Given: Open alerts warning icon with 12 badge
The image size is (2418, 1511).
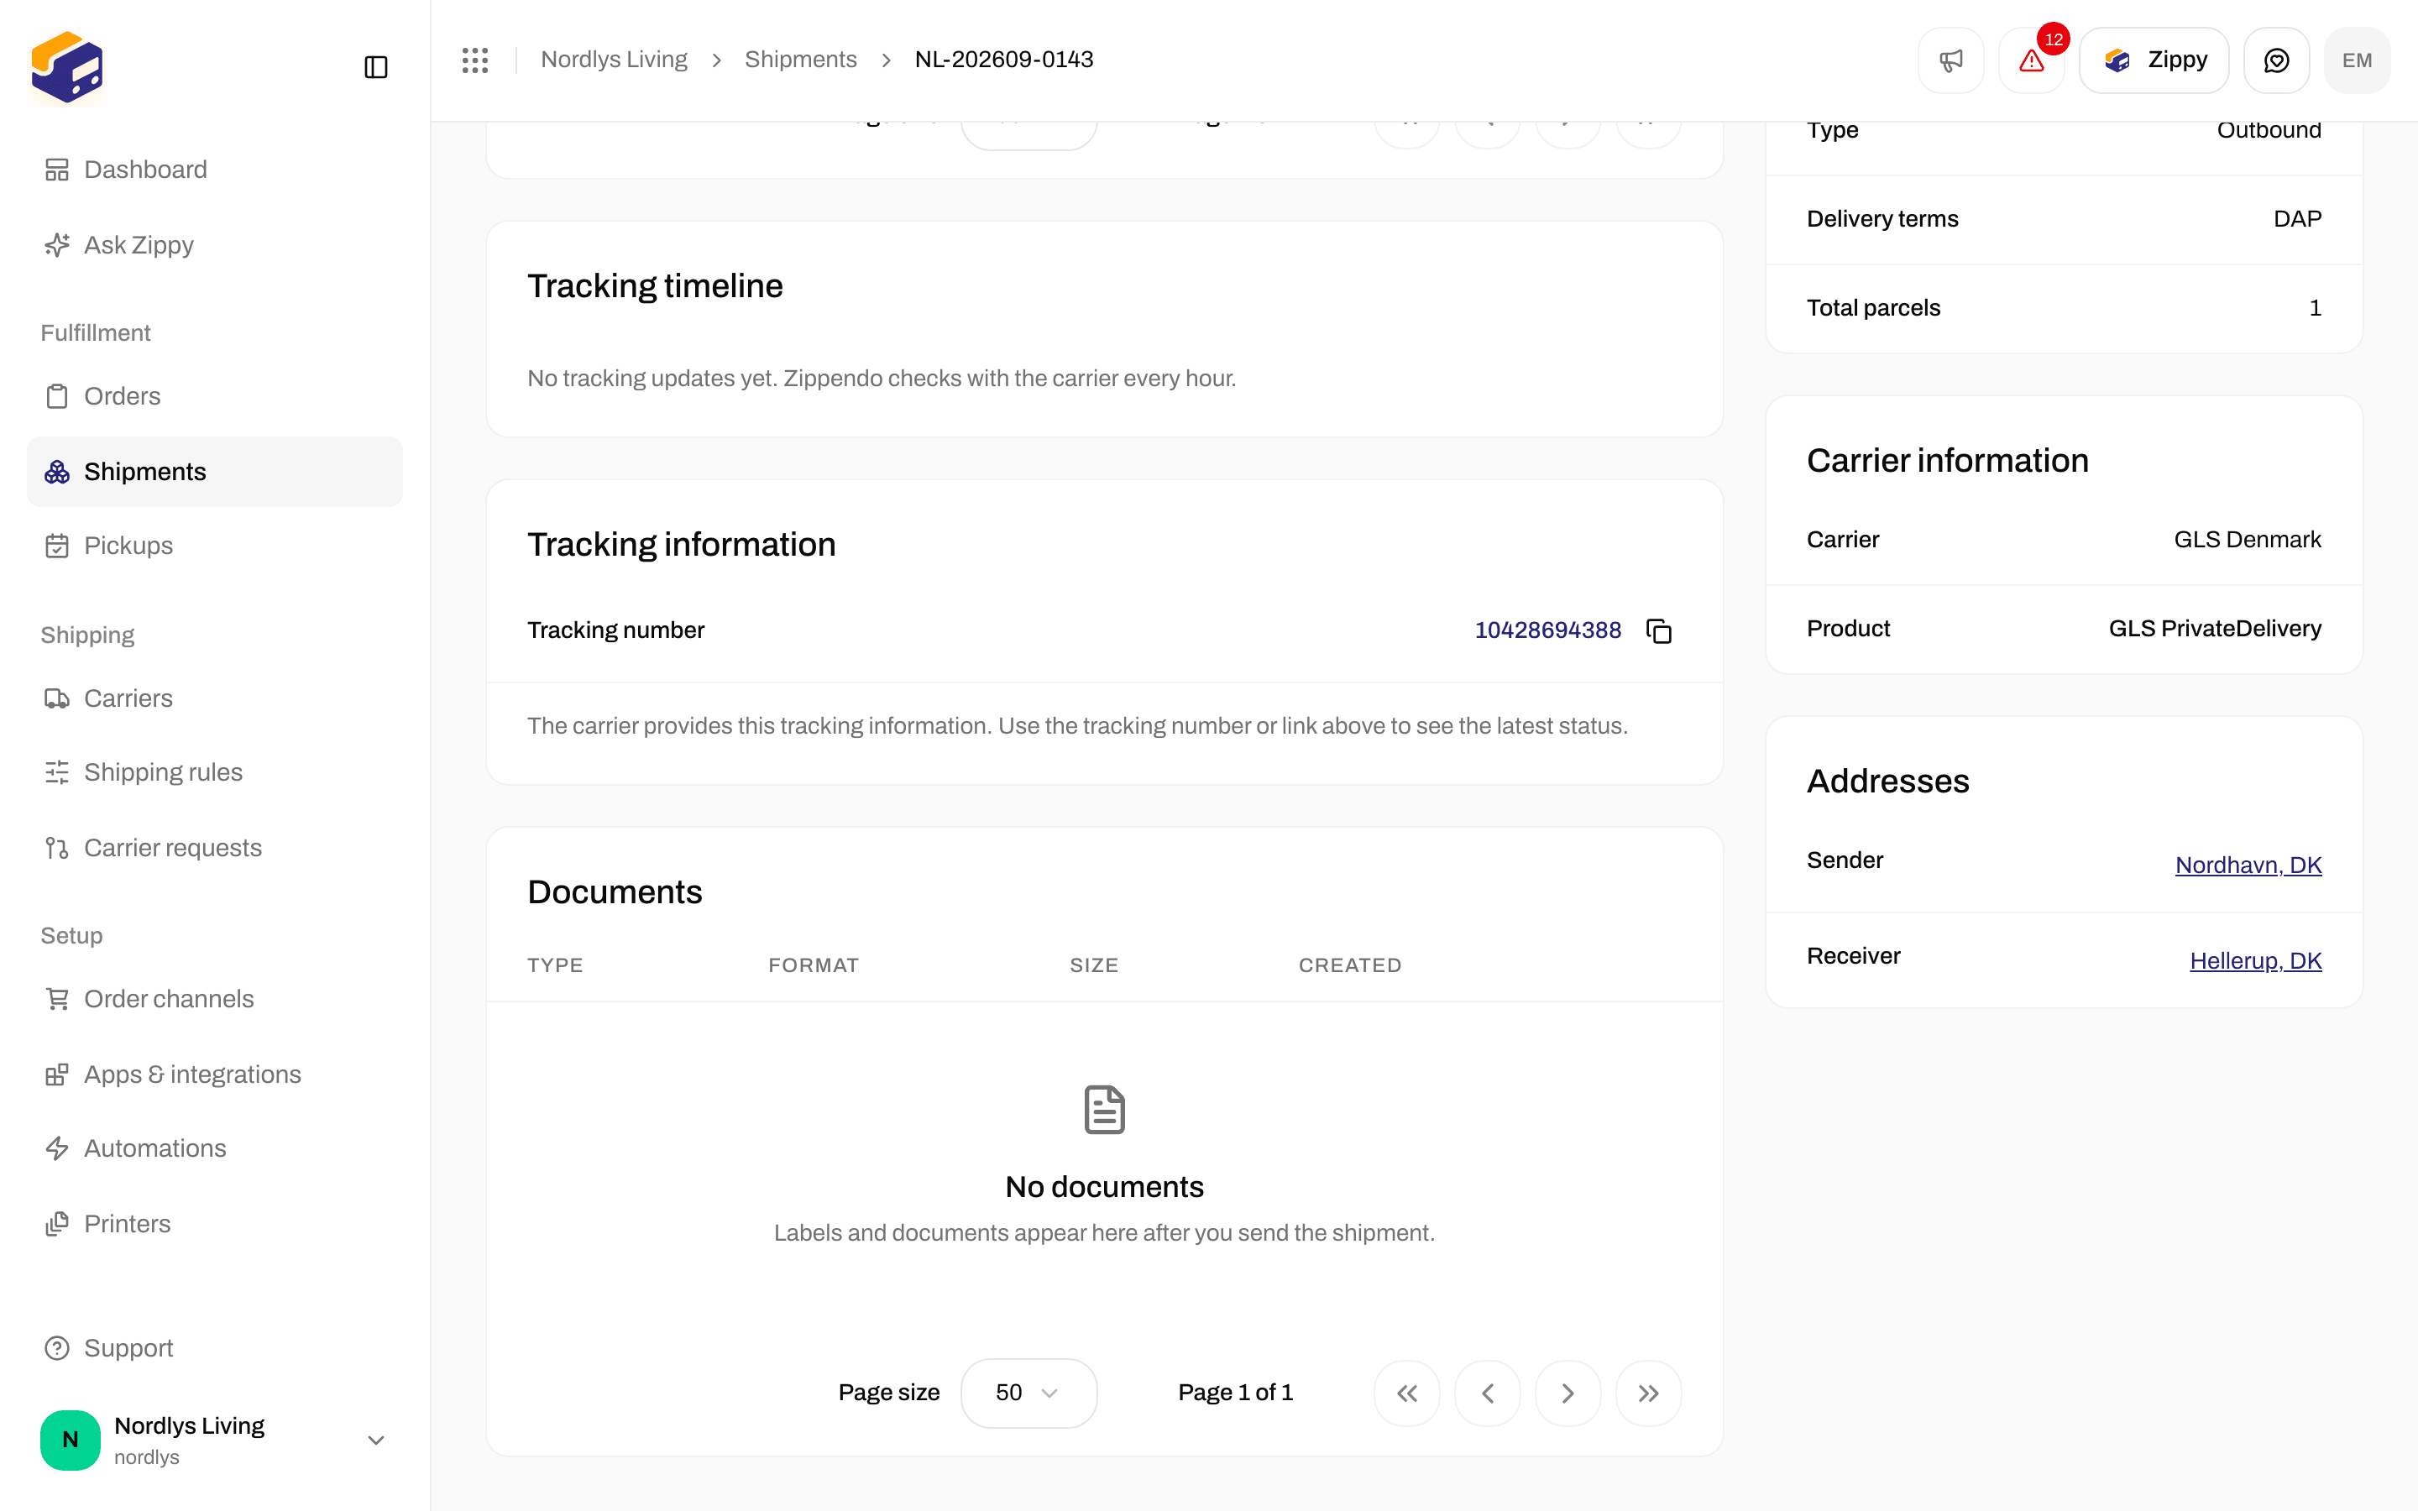Looking at the screenshot, I should tap(2031, 60).
